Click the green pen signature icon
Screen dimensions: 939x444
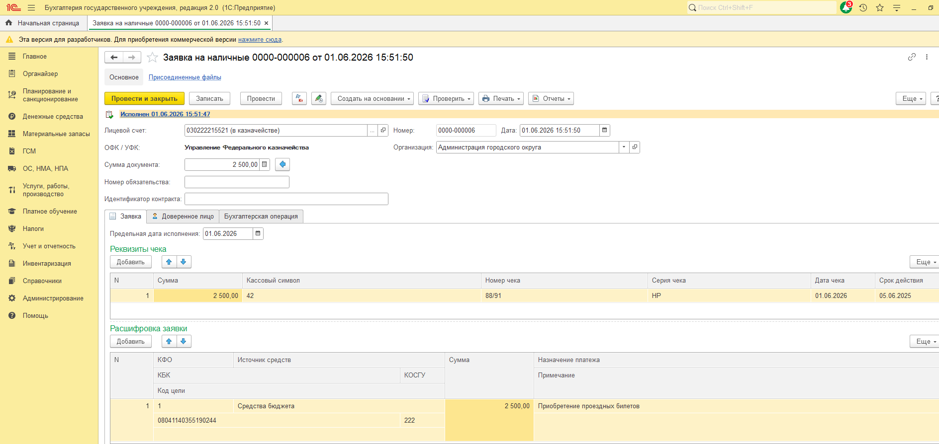click(319, 98)
